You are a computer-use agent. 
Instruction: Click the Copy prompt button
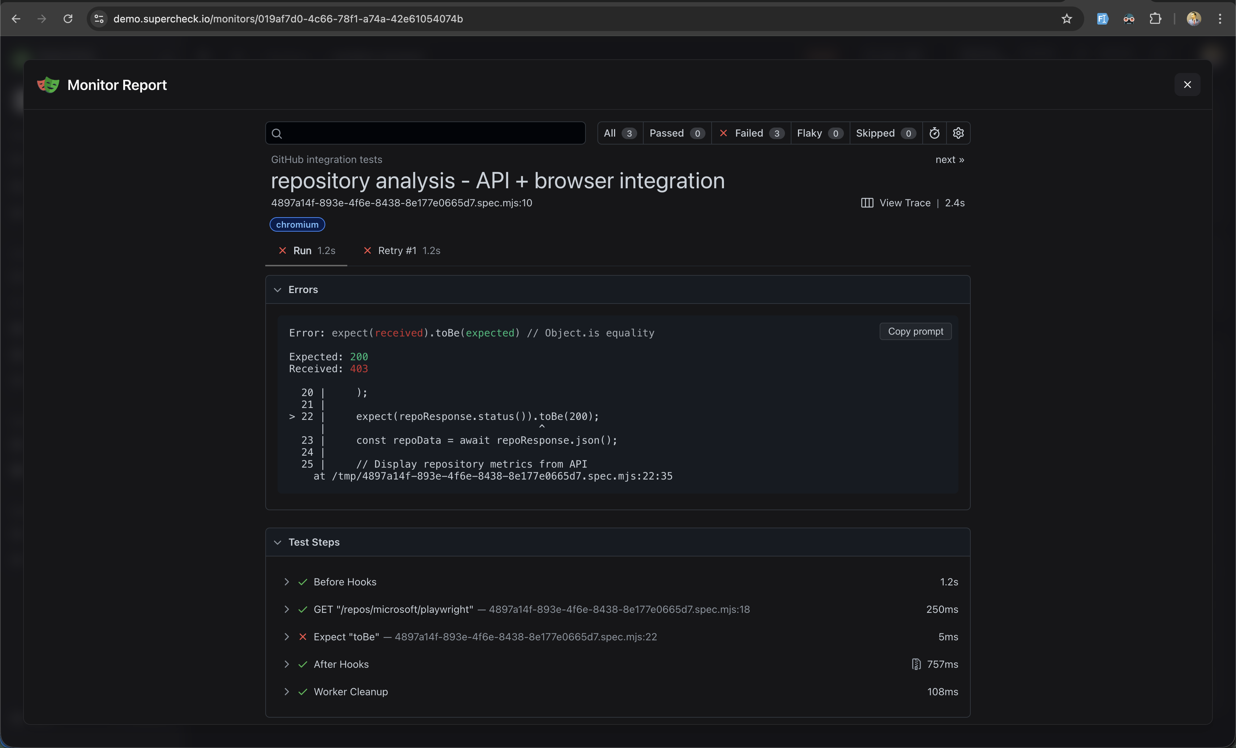pyautogui.click(x=915, y=331)
